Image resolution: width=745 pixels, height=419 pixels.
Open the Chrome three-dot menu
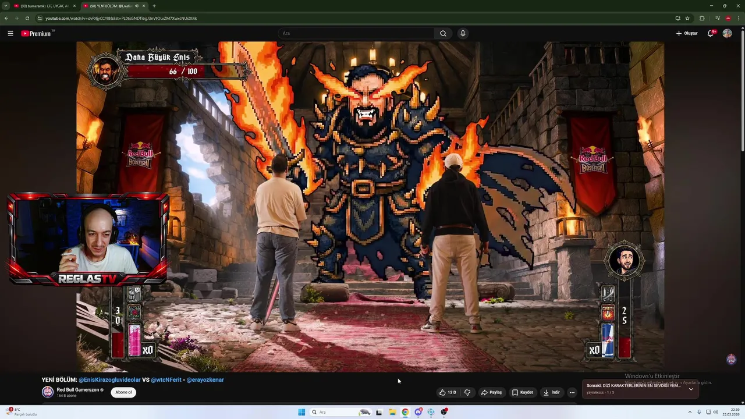739,18
